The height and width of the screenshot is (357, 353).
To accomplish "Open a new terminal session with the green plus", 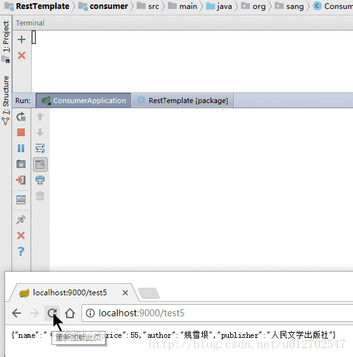I will pos(22,39).
